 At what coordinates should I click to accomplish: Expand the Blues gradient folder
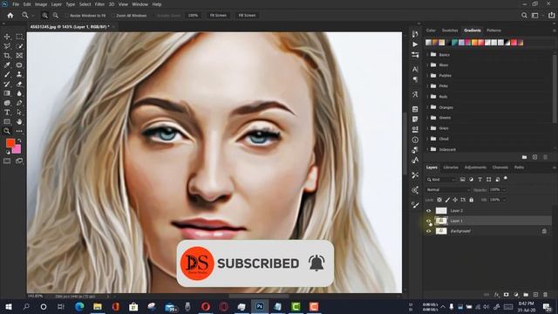(x=427, y=65)
